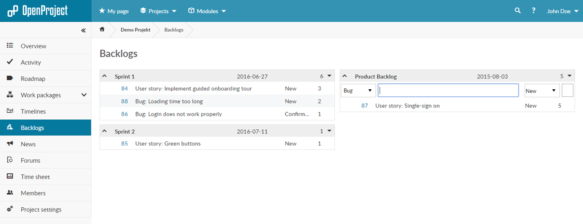
Task: Click the Project settings gears icon
Action: click(x=10, y=209)
